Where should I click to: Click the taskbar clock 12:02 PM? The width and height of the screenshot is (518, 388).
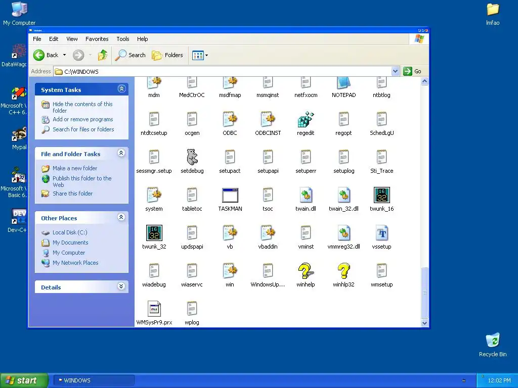click(499, 380)
